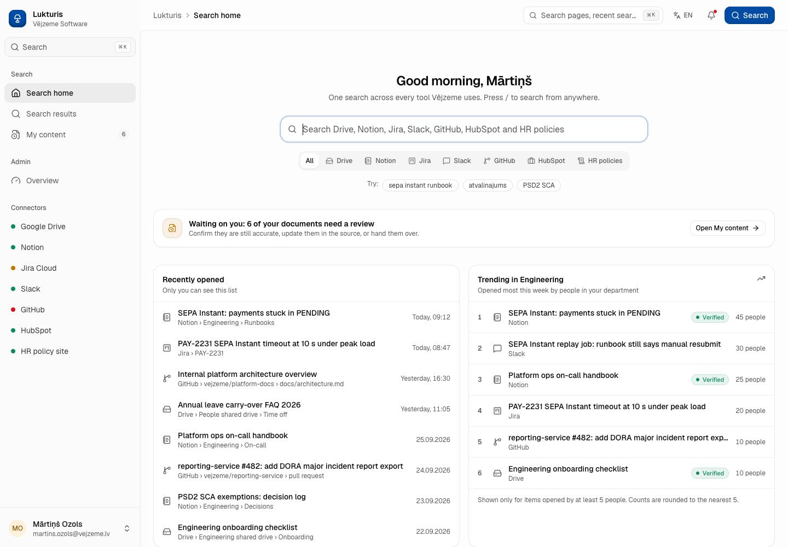Click GitHub branch icon beside Internal platform architecture
788x547 pixels.
167,379
